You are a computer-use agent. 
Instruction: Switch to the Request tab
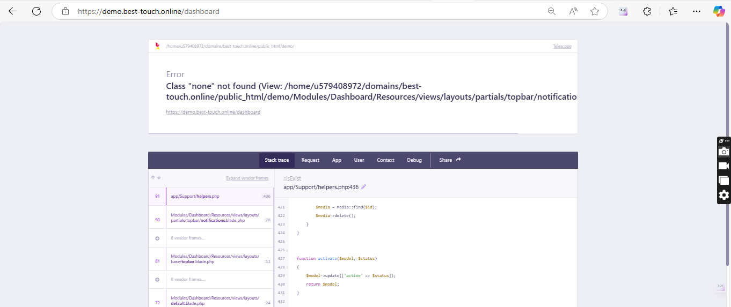(310, 160)
